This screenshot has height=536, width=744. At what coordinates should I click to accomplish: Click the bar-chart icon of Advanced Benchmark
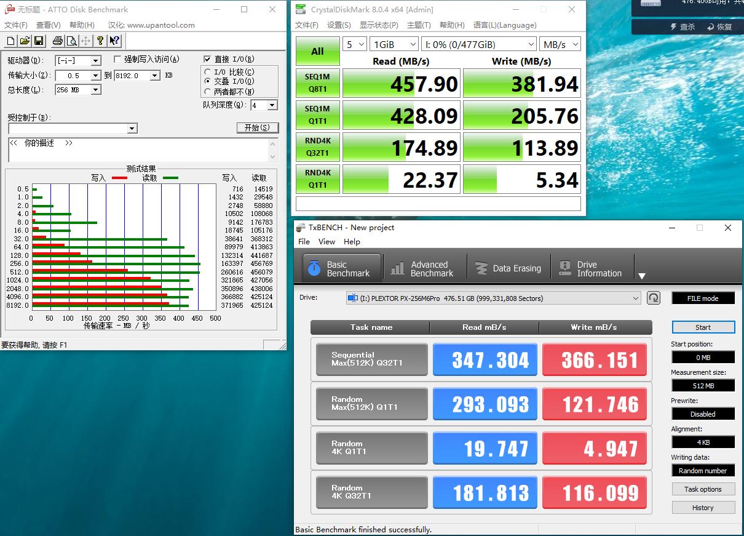(398, 268)
